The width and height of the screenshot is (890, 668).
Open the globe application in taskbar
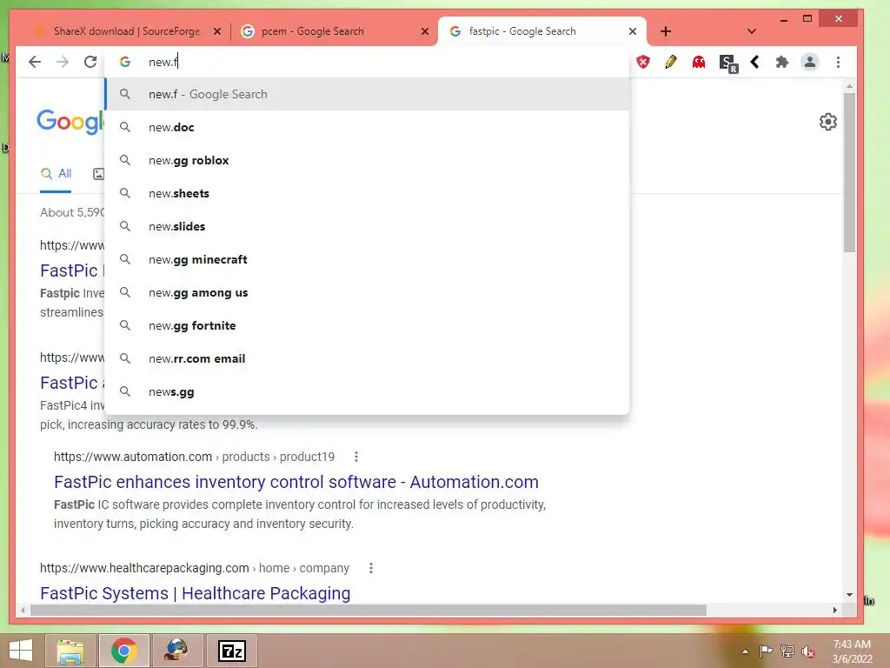click(177, 651)
